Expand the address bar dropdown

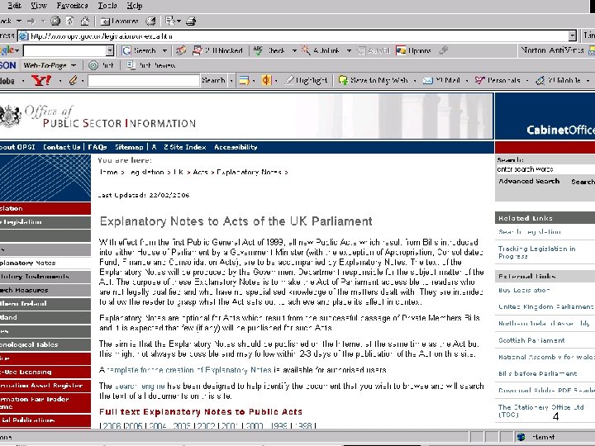572,36
